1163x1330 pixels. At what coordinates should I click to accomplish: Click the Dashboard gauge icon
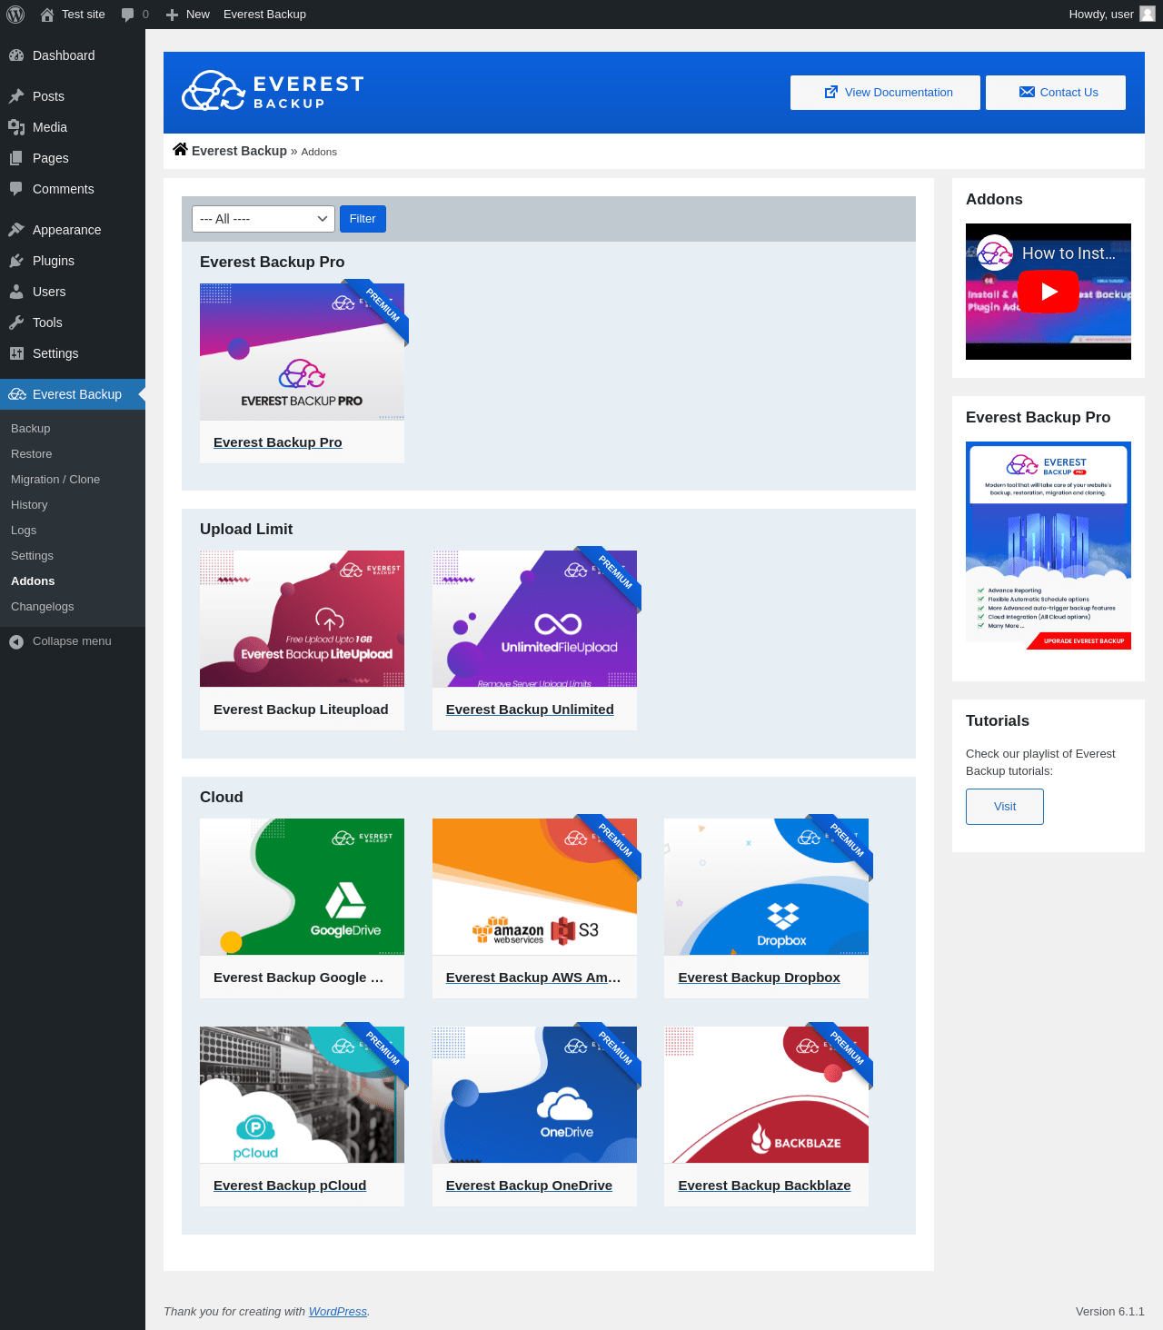pyautogui.click(x=16, y=55)
